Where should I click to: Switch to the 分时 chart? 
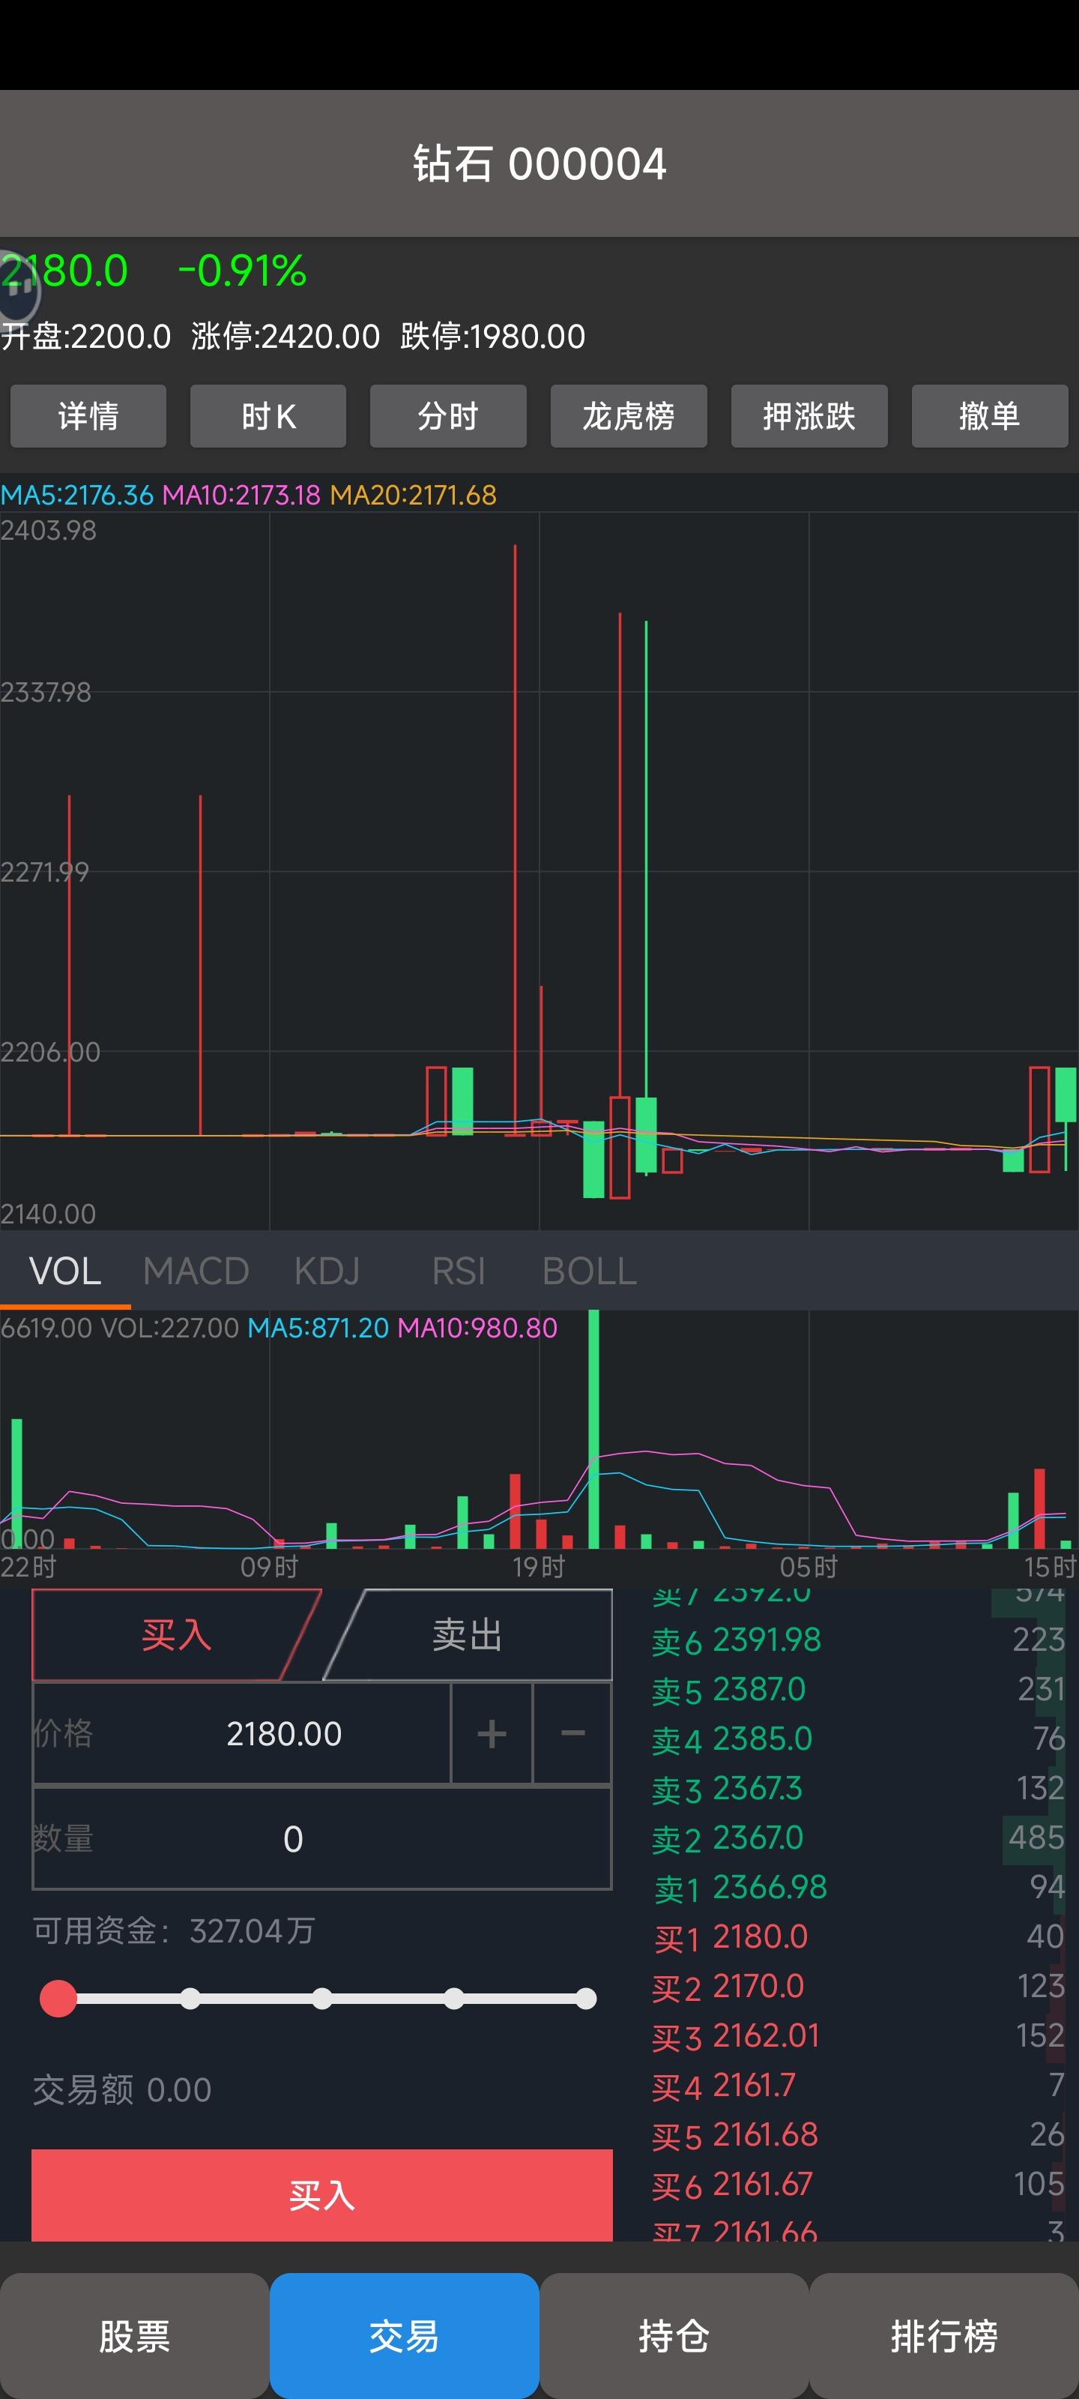coord(448,415)
